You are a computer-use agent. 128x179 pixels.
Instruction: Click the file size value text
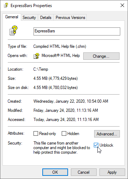pyautogui.click(x=55, y=78)
